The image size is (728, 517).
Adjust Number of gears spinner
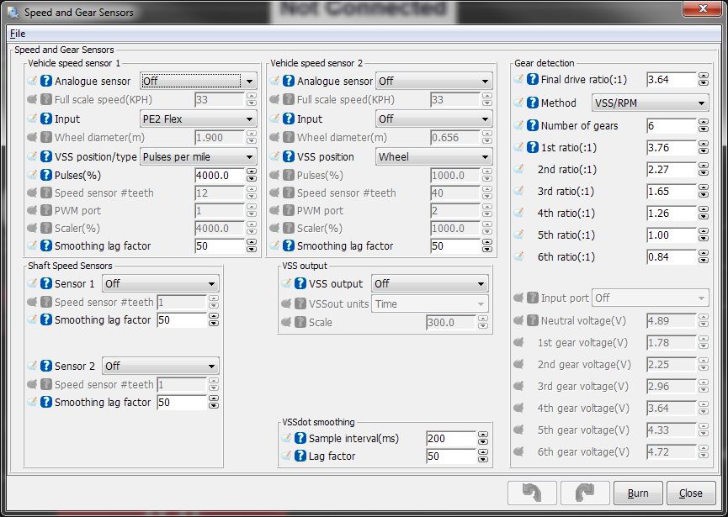point(704,125)
